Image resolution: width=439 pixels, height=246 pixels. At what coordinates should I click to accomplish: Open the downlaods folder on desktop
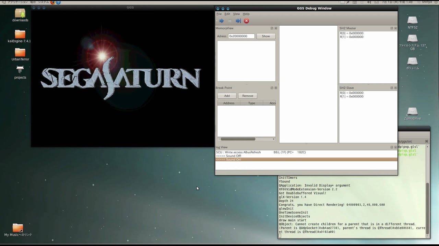pos(20,15)
